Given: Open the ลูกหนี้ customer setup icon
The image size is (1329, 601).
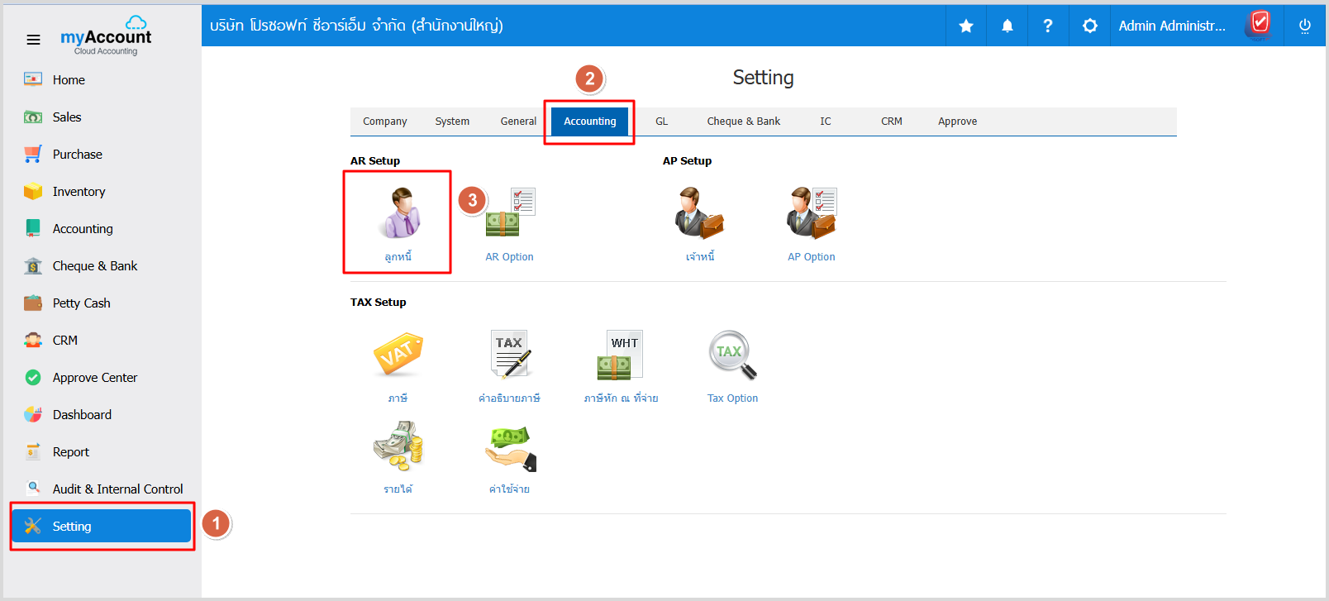Looking at the screenshot, I should 398,213.
